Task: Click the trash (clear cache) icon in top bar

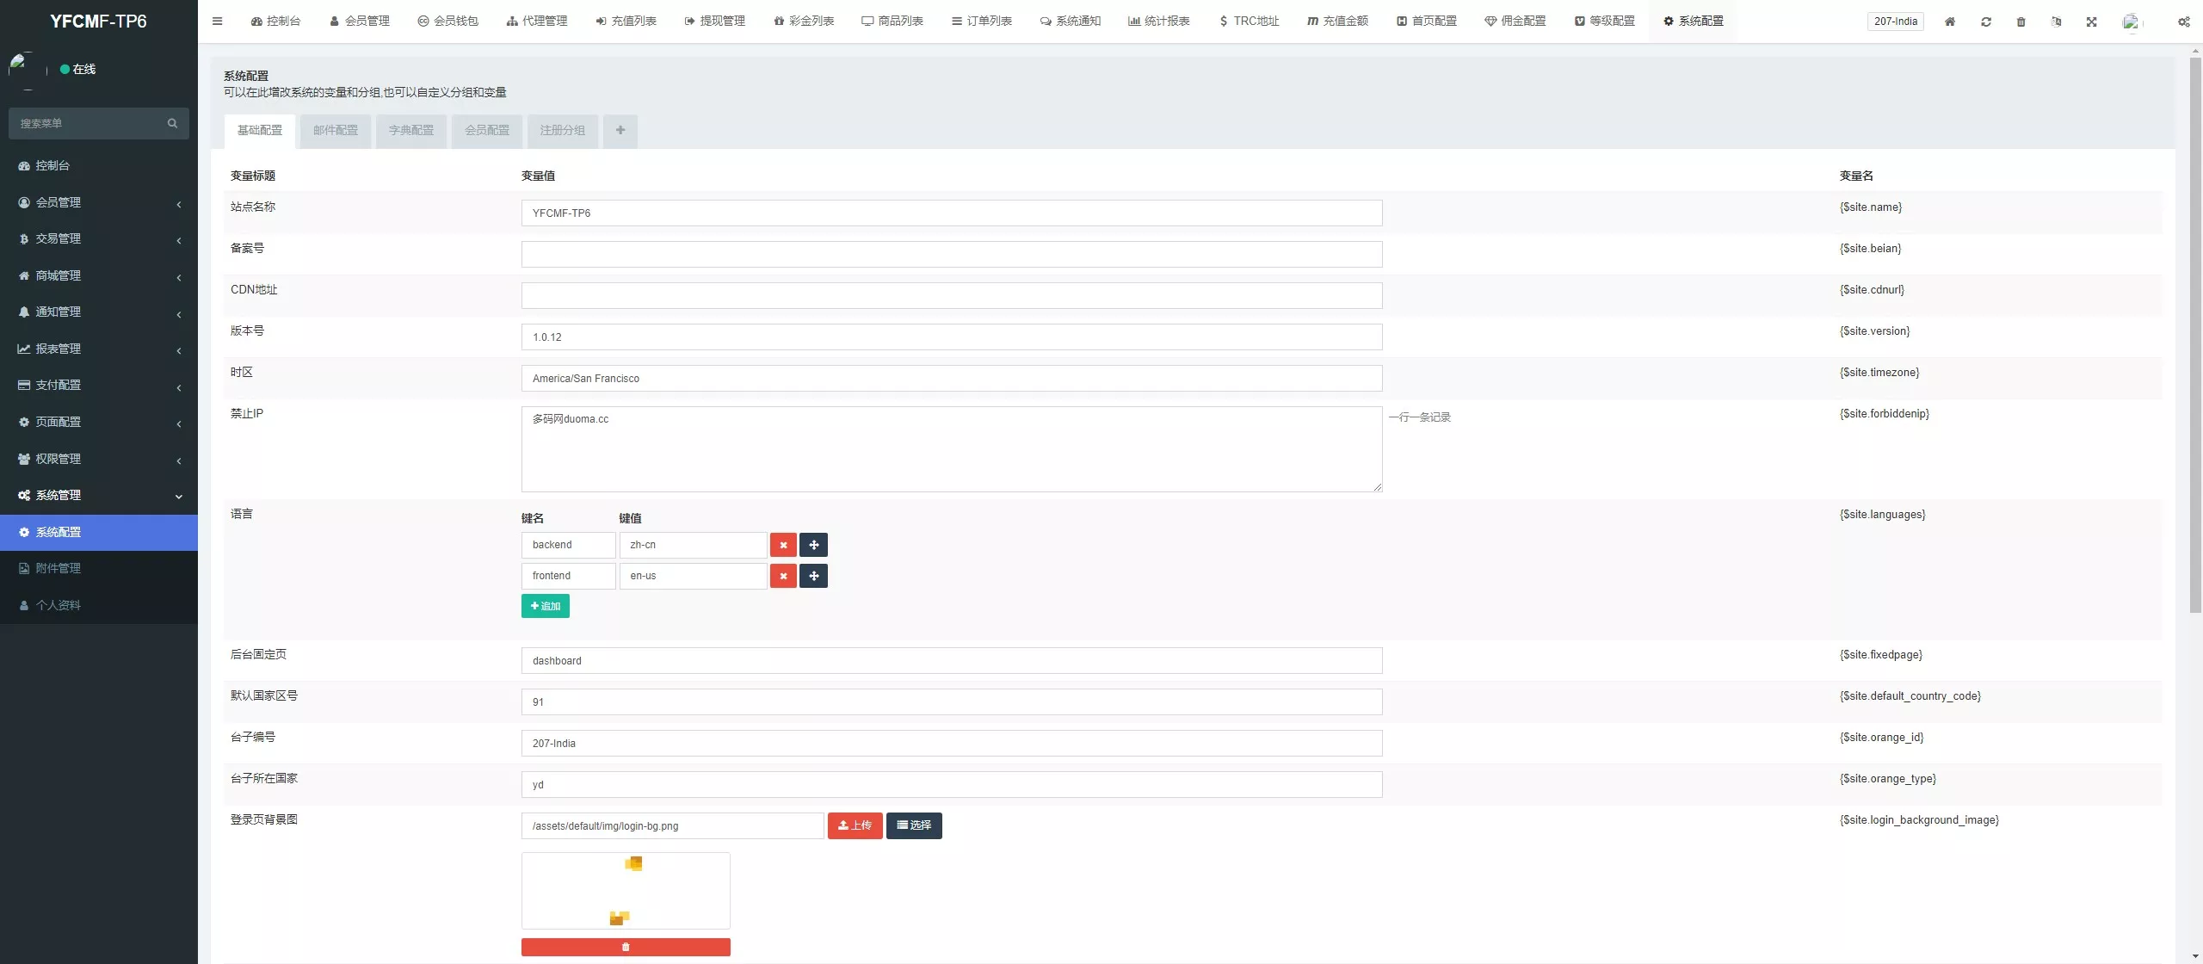Action: tap(2021, 22)
